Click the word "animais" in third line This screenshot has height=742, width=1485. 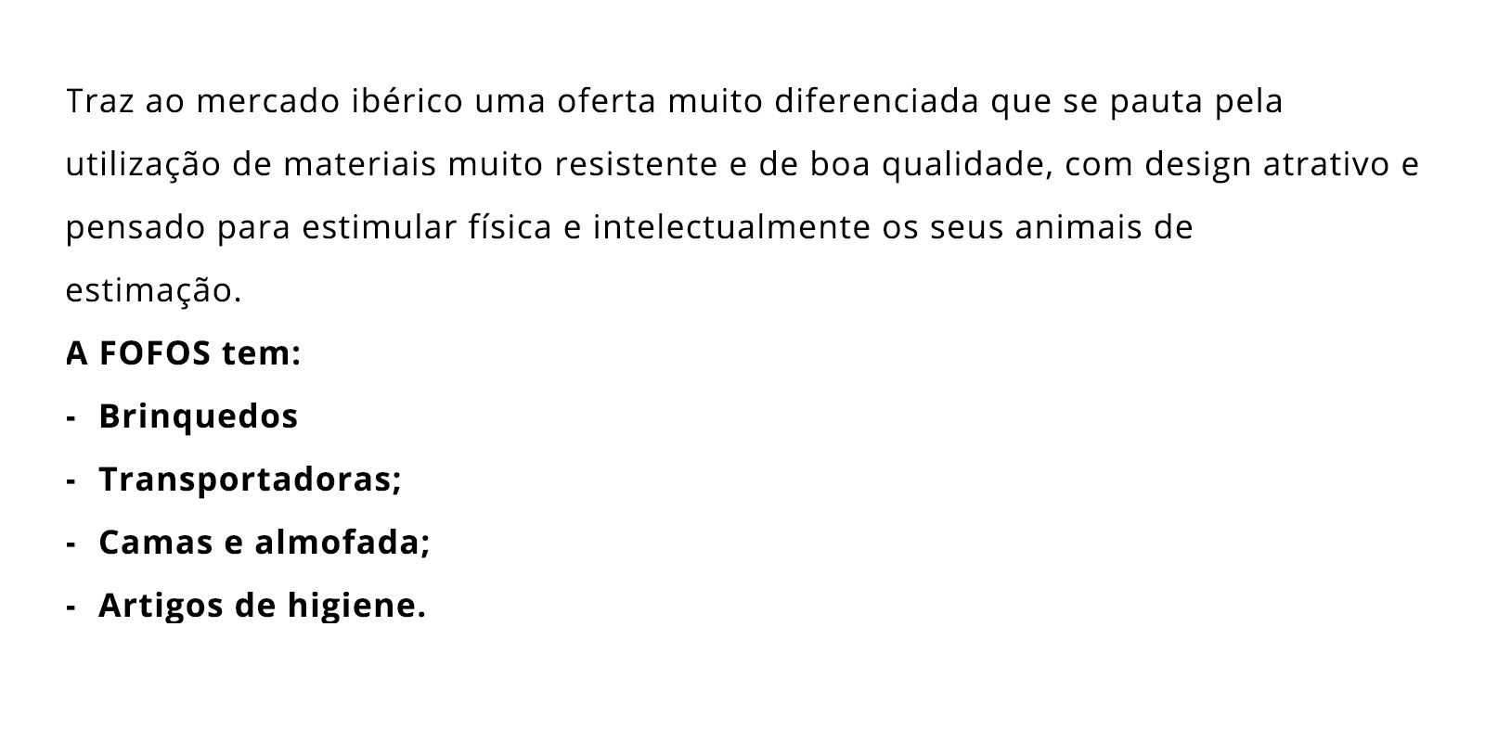click(x=1078, y=227)
